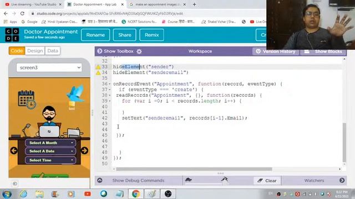The height and width of the screenshot is (199, 355).
Task: Click the left arrow button in app preview
Action: pyautogui.click(x=14, y=150)
